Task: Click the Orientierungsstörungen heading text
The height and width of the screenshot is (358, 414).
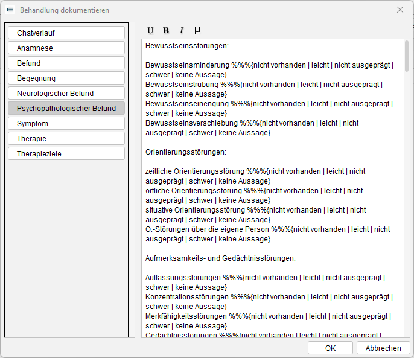Action: (186, 152)
